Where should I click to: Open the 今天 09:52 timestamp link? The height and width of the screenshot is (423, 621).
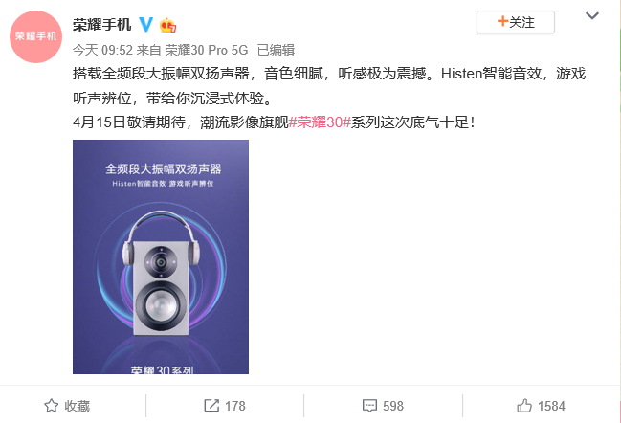tap(102, 50)
